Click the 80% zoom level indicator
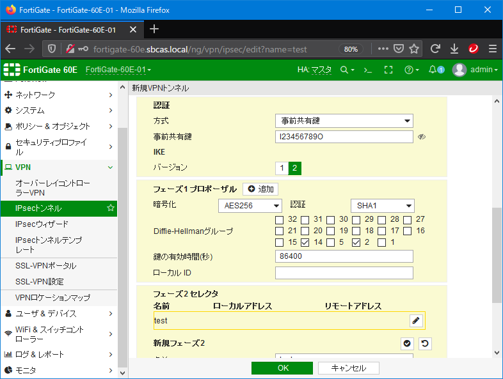Image resolution: width=503 pixels, height=379 pixels. click(351, 49)
